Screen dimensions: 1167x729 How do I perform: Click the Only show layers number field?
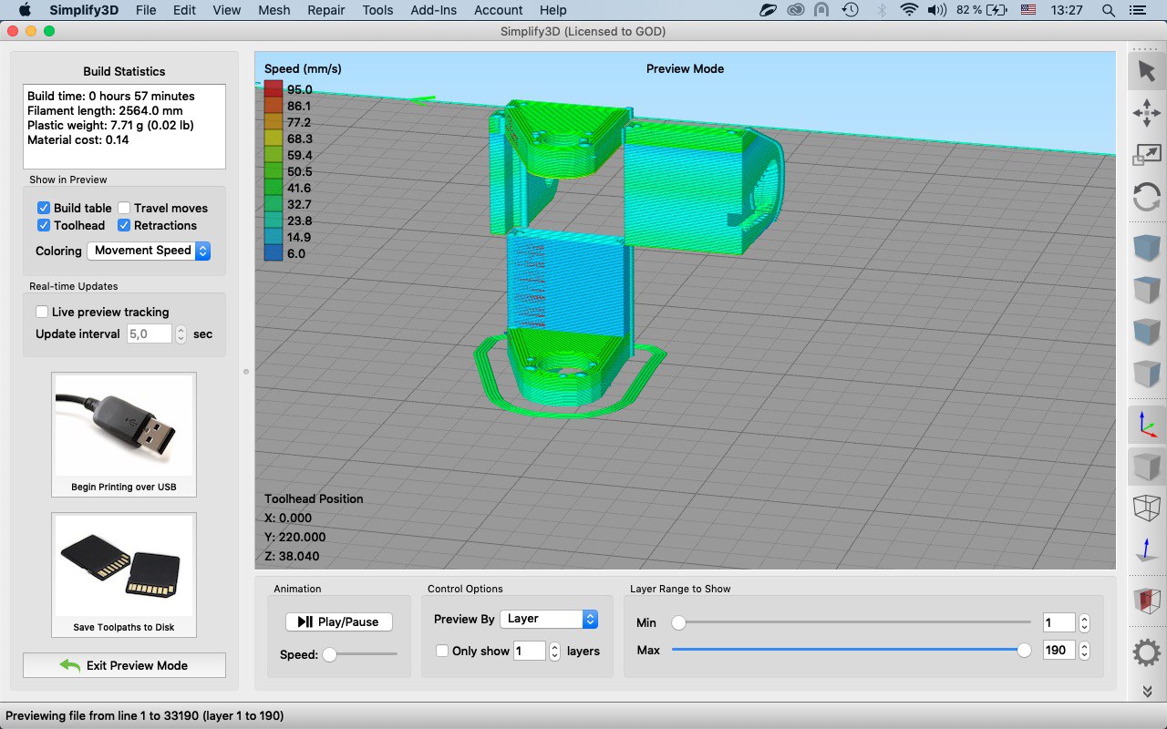tap(530, 651)
